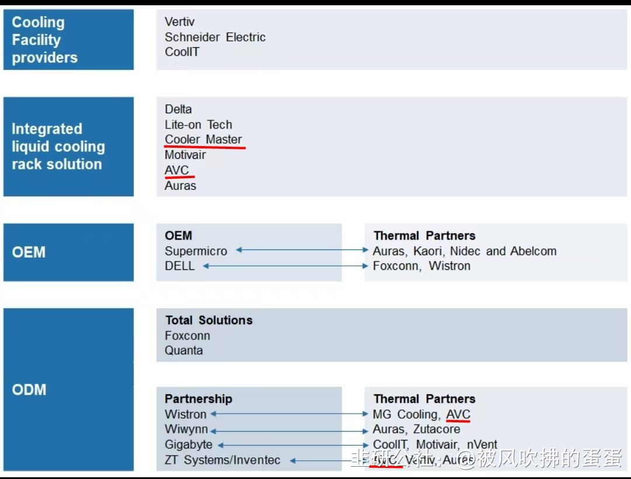Screen dimensions: 631x479
Task: Click the Lite-on Tech entry
Action: point(198,124)
